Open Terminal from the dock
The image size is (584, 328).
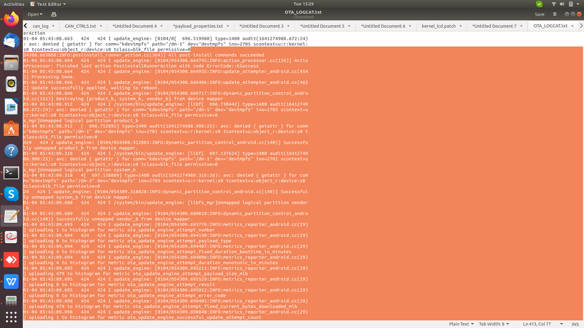11,173
